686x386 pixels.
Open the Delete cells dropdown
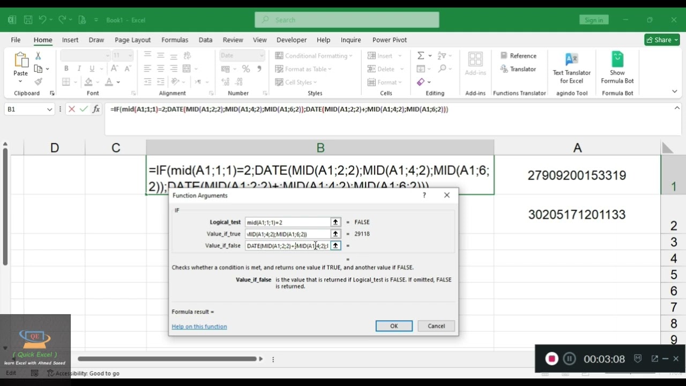(402, 69)
